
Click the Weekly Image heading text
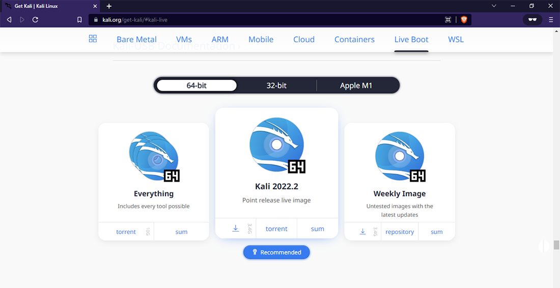[x=400, y=193]
